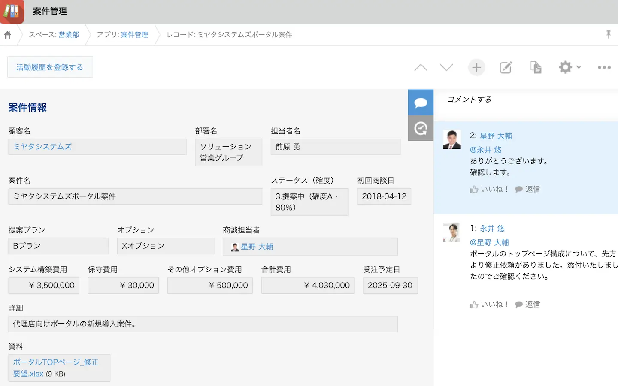Viewport: 618px width, 386px height.
Task: Like the comment from 永井 悠
Action: click(489, 305)
